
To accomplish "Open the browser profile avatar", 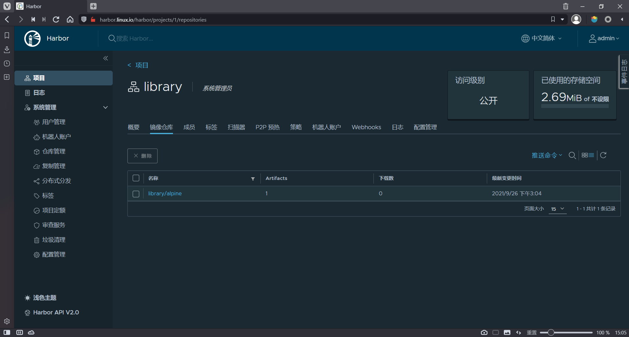I will point(576,19).
